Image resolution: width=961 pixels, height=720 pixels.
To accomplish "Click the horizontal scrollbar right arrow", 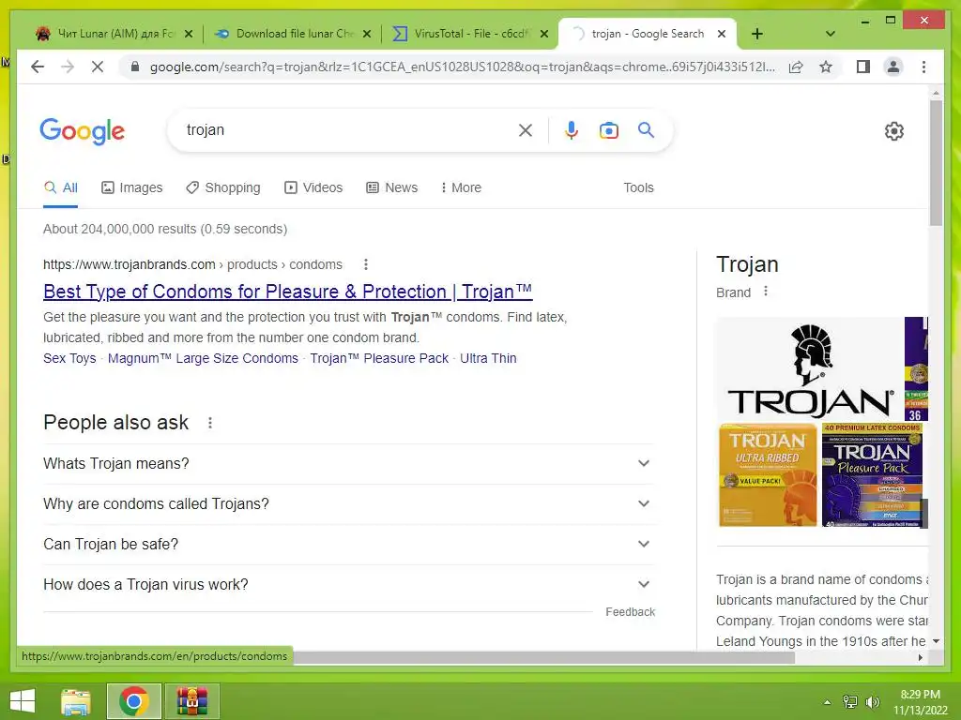I will click(x=920, y=657).
